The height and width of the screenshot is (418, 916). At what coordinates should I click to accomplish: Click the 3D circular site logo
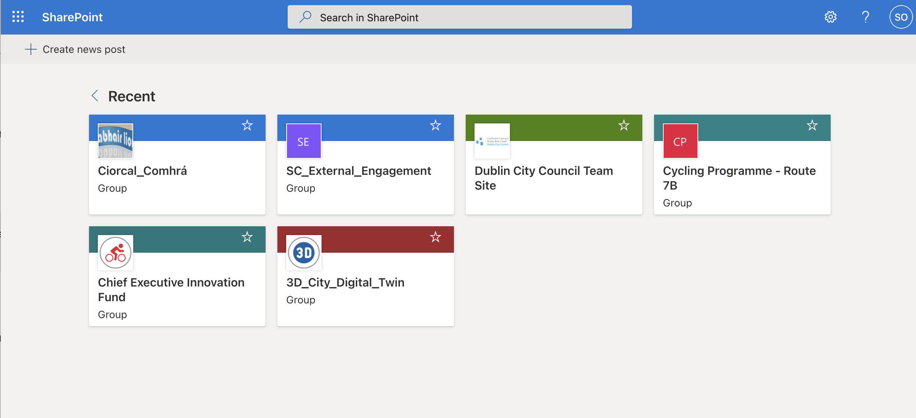pos(303,253)
